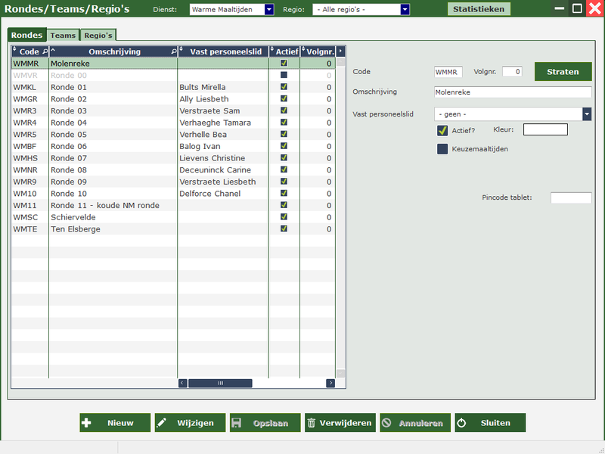
Task: Open the Dienst dropdown showing Warme Maaltijden
Action: [269, 10]
